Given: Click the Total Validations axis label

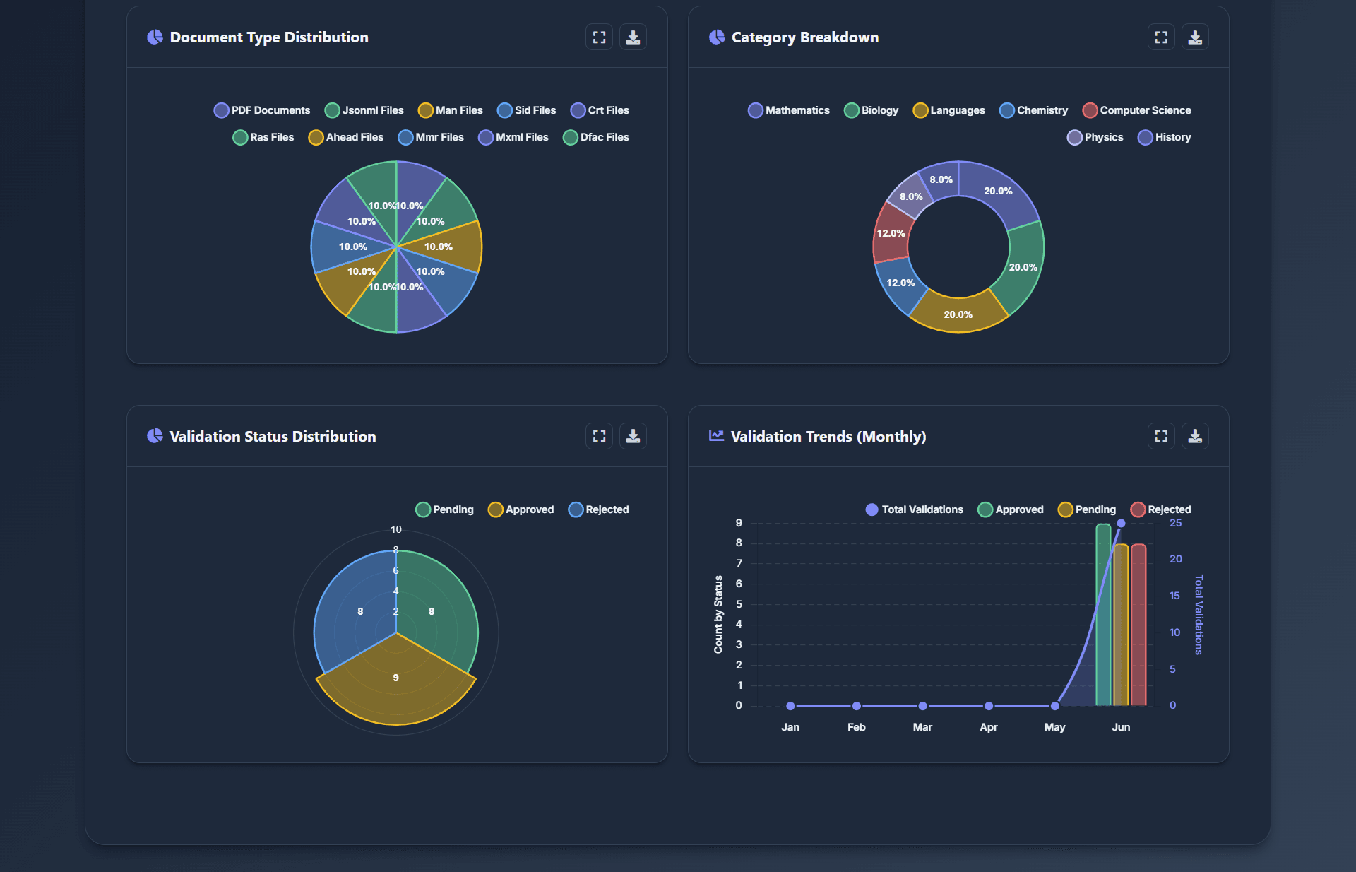Looking at the screenshot, I should pos(1199,615).
